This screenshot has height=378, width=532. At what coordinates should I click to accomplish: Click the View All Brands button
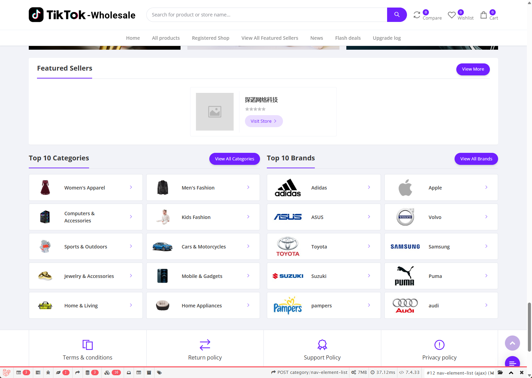coord(476,159)
